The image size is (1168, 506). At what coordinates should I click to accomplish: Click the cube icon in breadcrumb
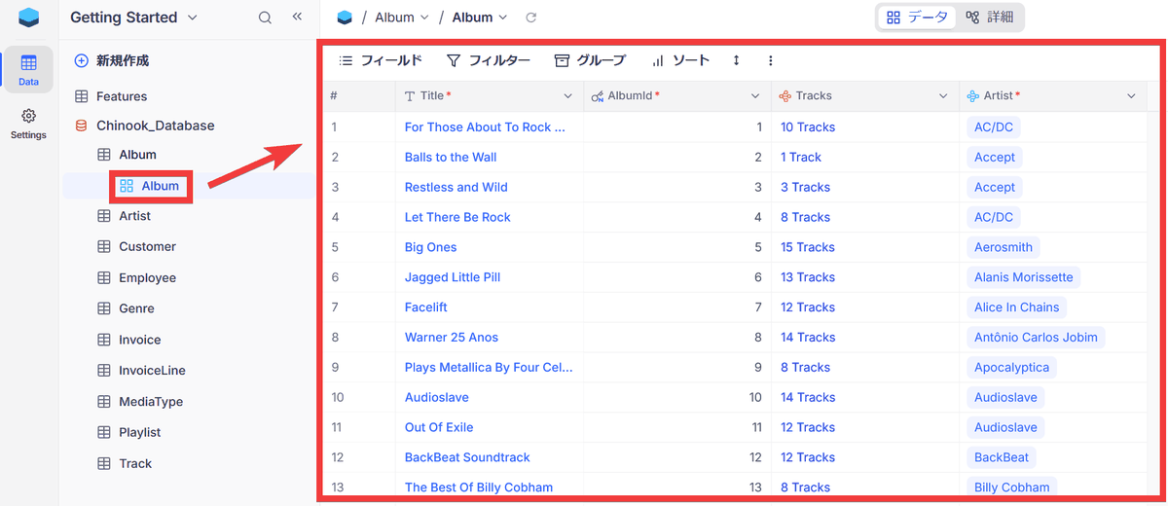[345, 18]
